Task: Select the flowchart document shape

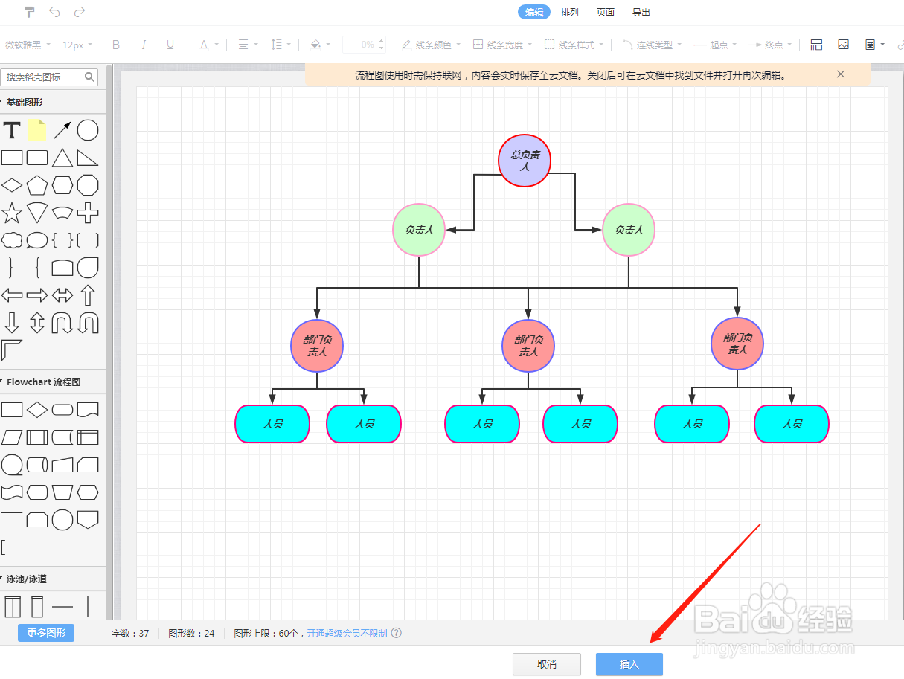Action: point(88,410)
